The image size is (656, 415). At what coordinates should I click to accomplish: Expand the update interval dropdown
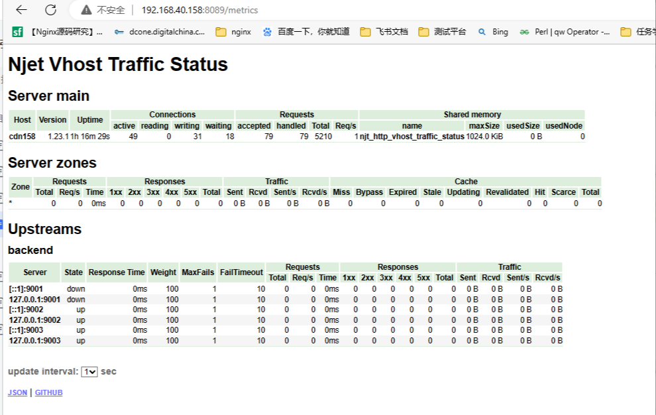pos(89,372)
